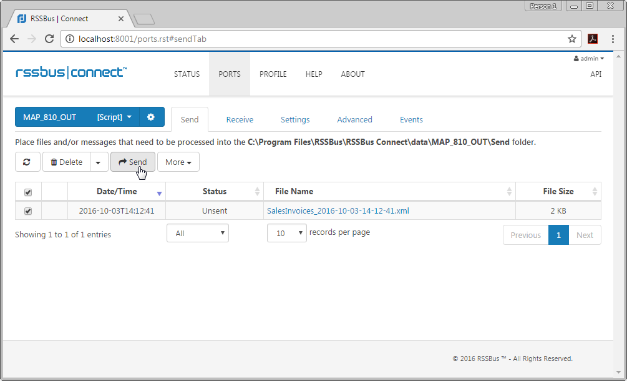Click the 2 KB file size cell
627x381 pixels.
[x=558, y=210]
